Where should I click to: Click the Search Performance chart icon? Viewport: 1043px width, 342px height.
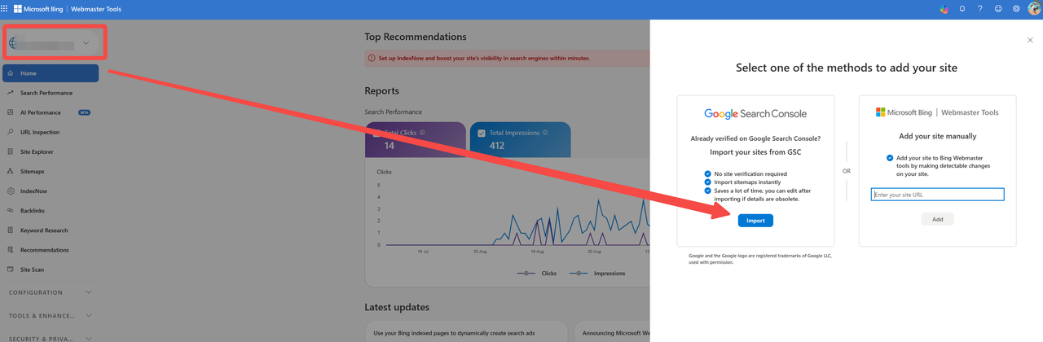click(11, 93)
